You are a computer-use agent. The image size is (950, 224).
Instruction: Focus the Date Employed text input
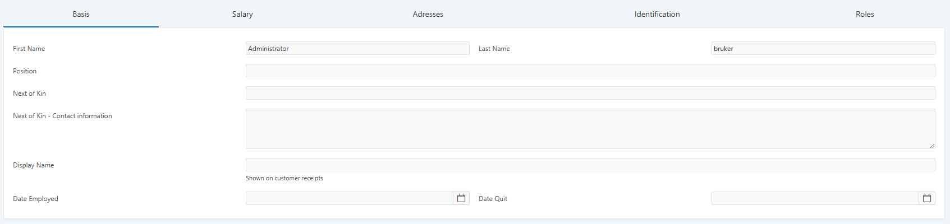(x=349, y=198)
